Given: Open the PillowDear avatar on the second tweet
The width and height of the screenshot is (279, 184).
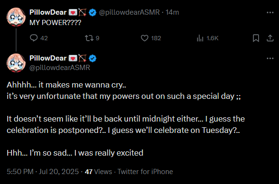Looking at the screenshot, I should pyautogui.click(x=16, y=63).
